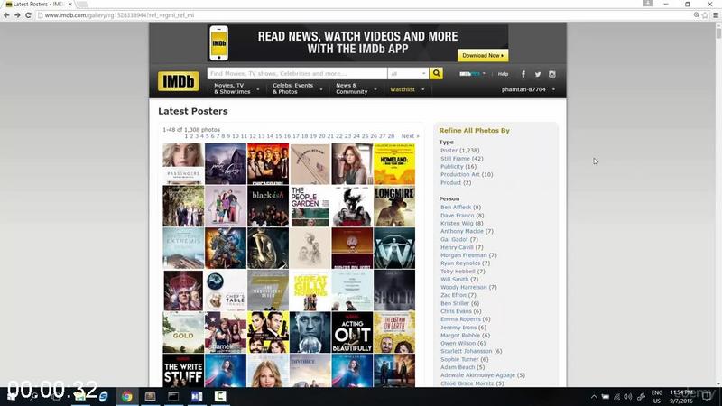Screen dimensions: 722x406
Task: Filter photos by Production Art (10)
Action: click(467, 174)
